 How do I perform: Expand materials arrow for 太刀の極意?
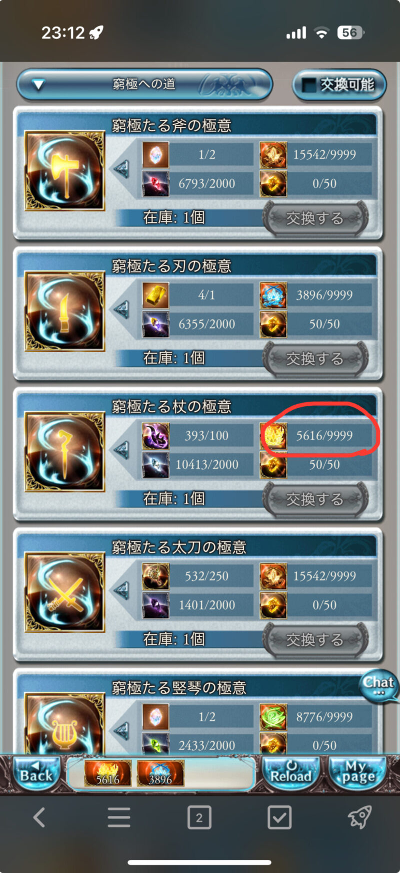tap(121, 591)
